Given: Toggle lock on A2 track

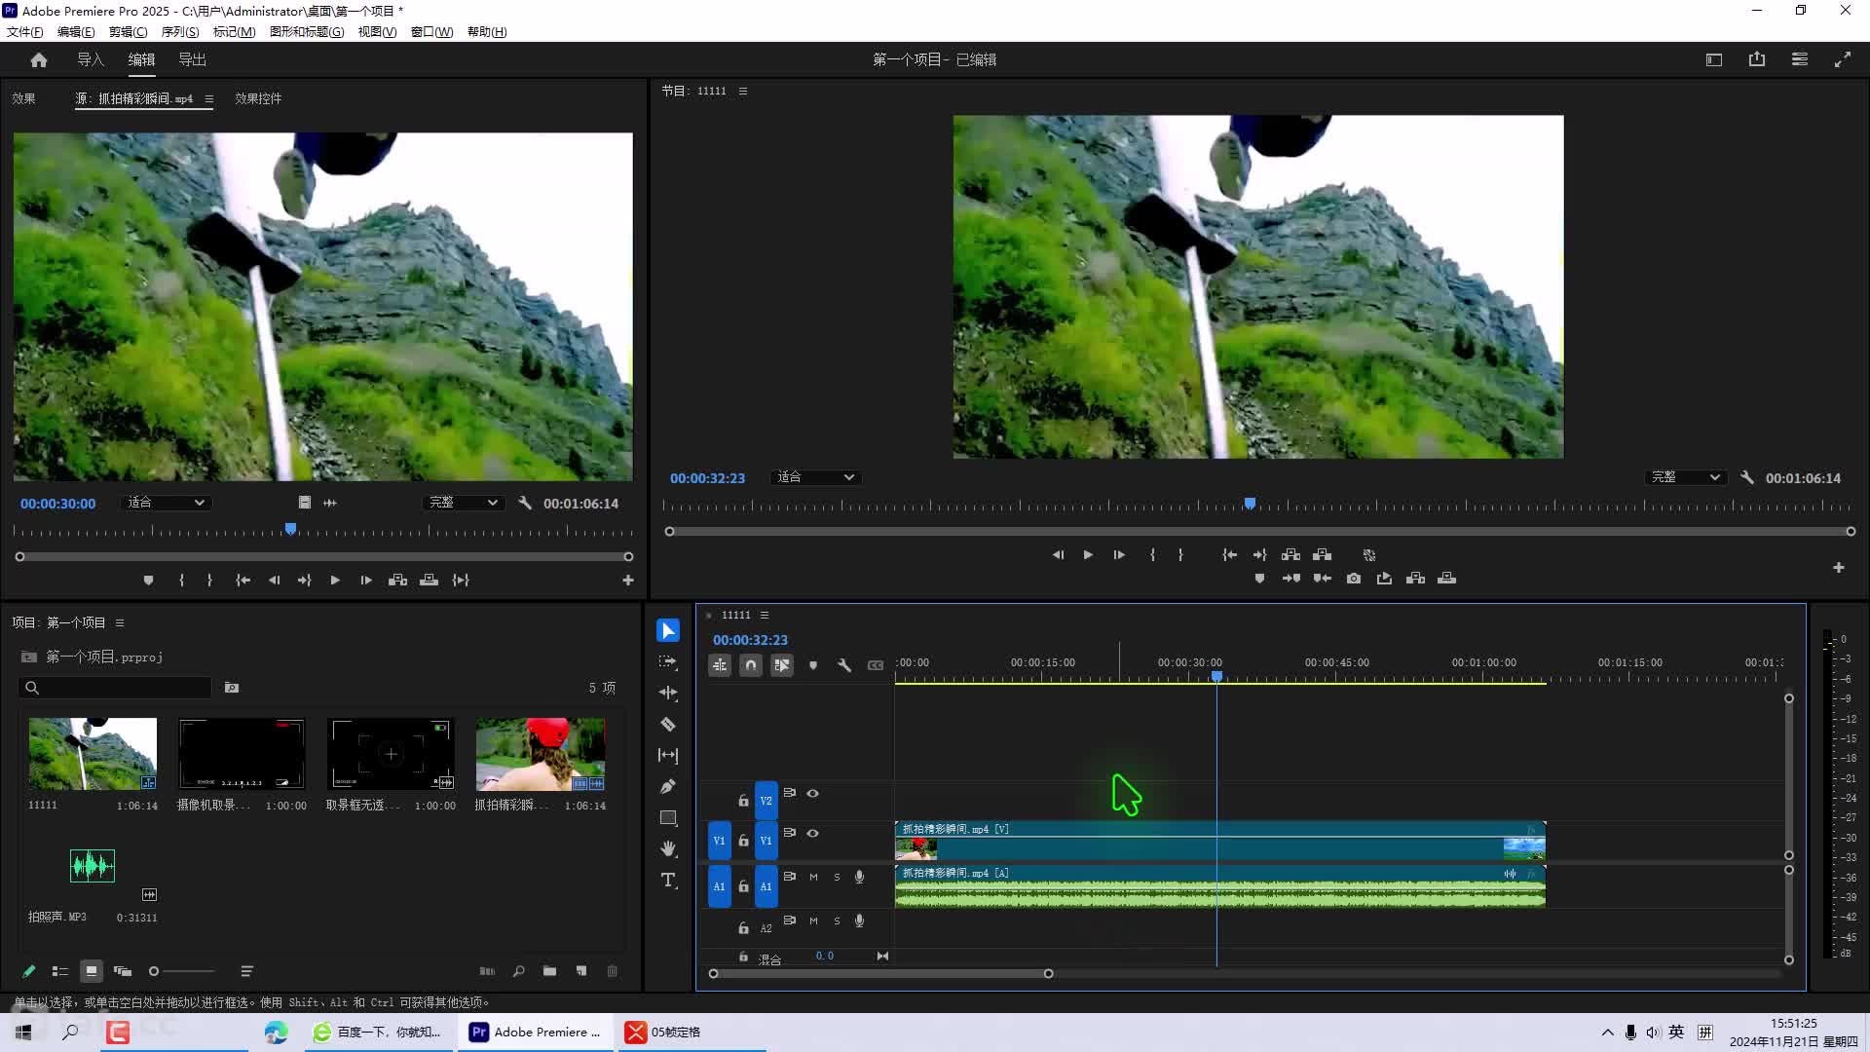Looking at the screenshot, I should click(x=743, y=928).
